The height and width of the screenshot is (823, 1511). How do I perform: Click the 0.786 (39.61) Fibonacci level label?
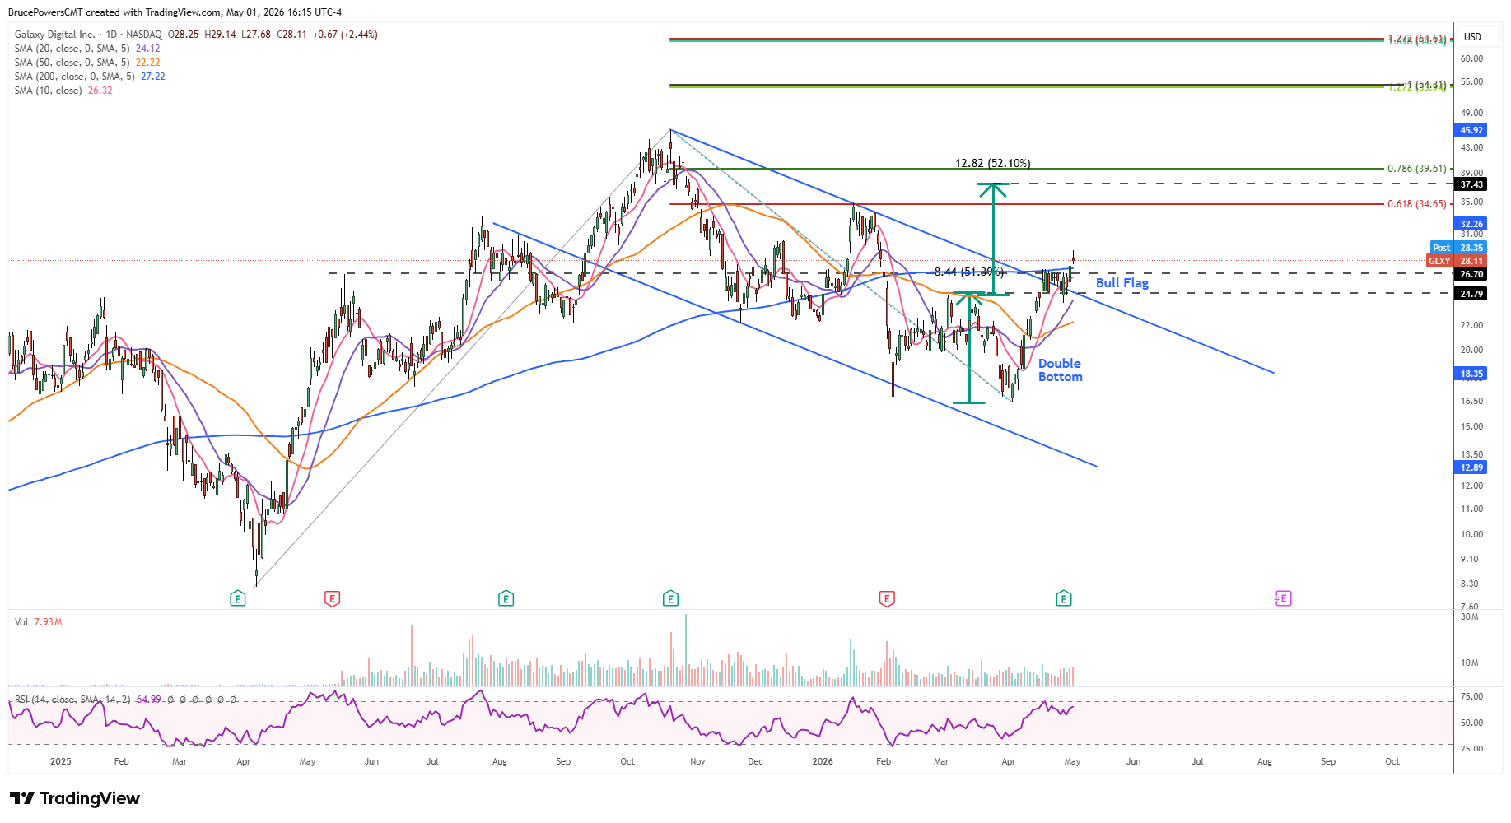pyautogui.click(x=1416, y=169)
